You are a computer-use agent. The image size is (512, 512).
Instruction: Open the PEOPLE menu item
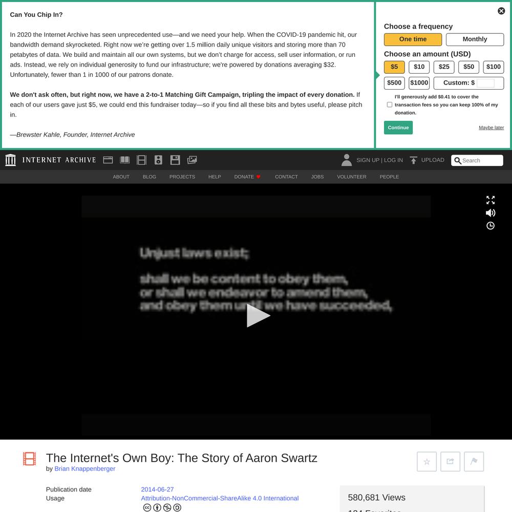tap(389, 177)
